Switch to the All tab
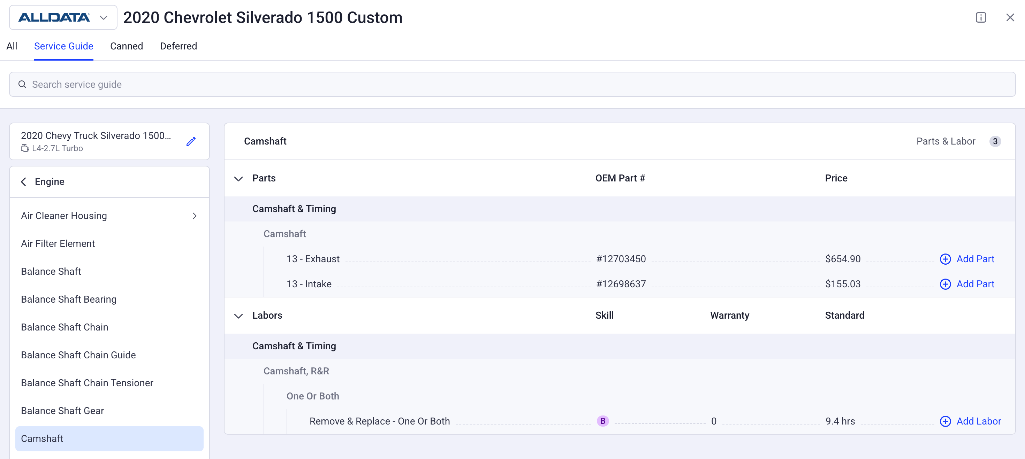This screenshot has height=459, width=1025. 12,46
